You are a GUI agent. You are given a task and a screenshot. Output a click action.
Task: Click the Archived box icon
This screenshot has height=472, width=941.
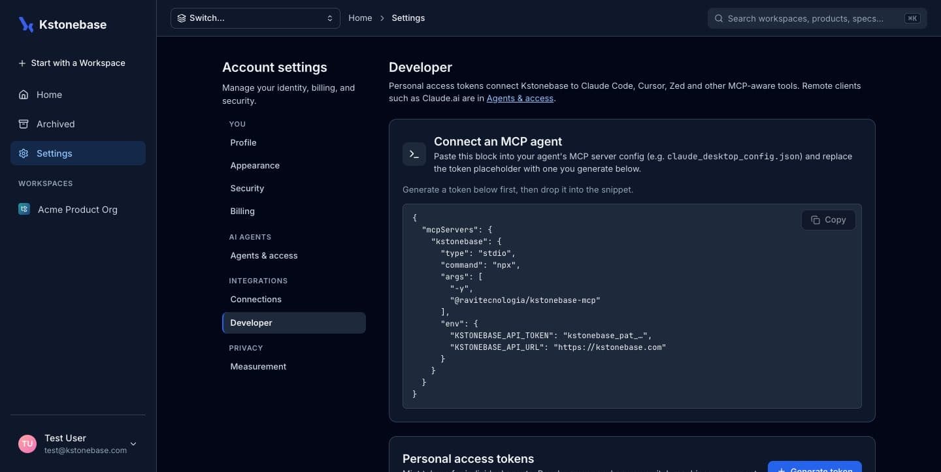(x=24, y=124)
